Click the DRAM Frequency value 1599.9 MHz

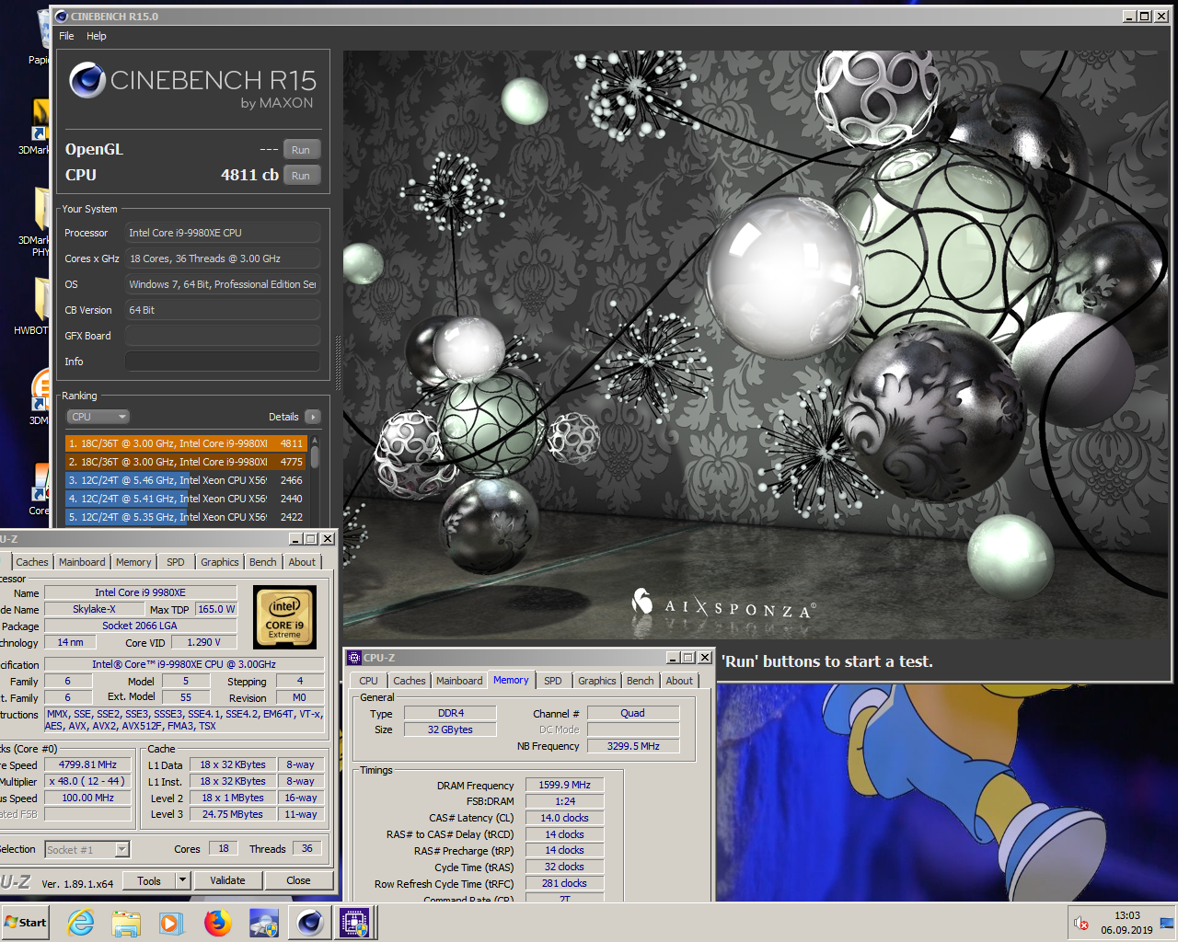coord(564,785)
